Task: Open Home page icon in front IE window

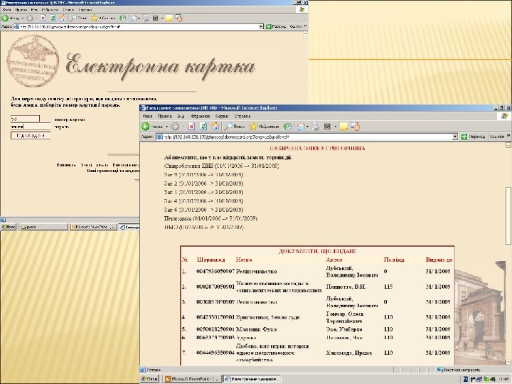Action: tap(215, 127)
